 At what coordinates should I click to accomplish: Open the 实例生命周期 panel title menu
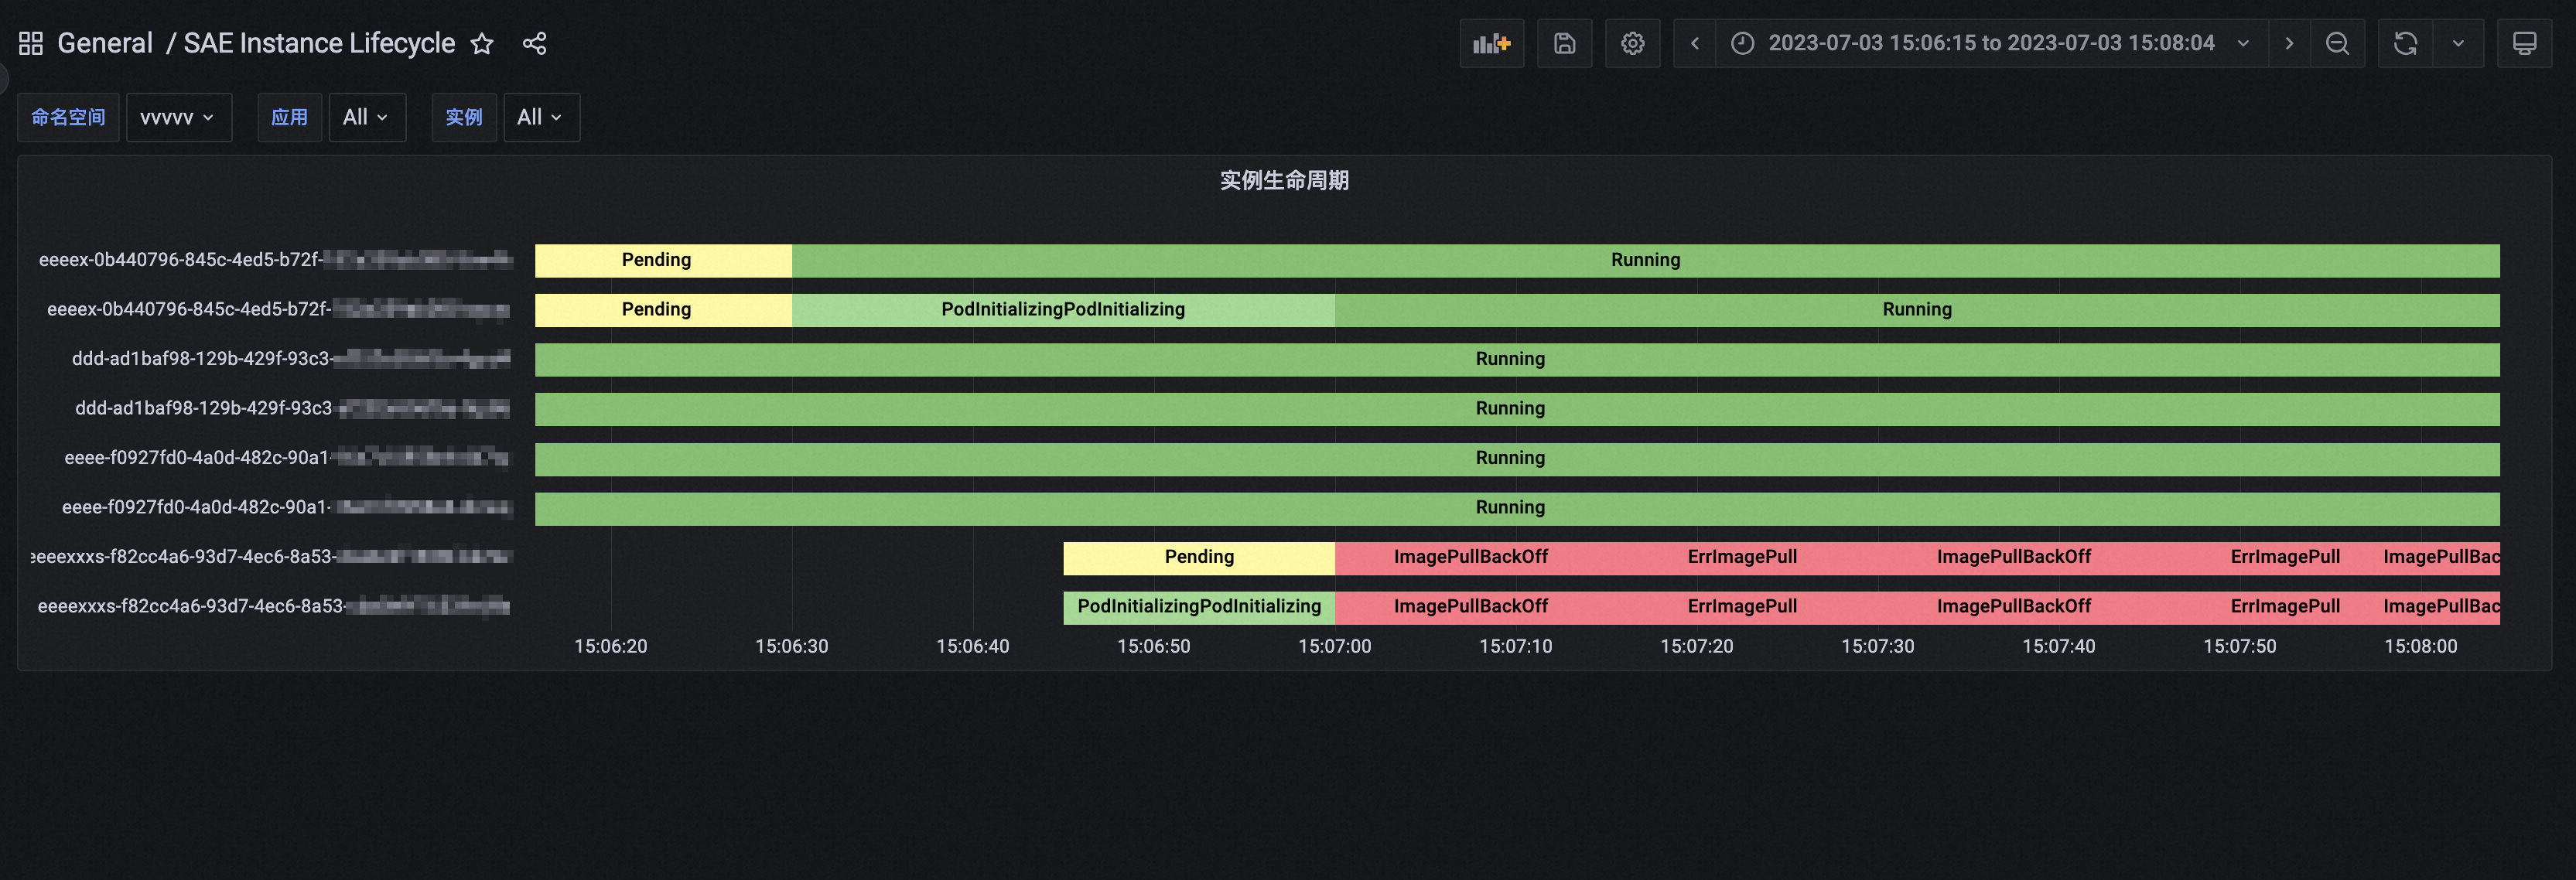(x=1284, y=180)
